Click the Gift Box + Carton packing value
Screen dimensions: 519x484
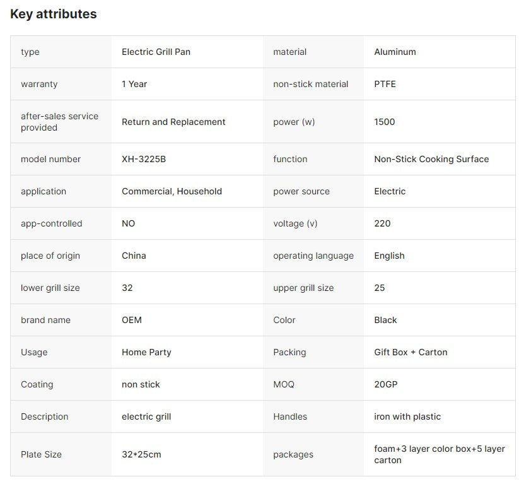pos(411,352)
